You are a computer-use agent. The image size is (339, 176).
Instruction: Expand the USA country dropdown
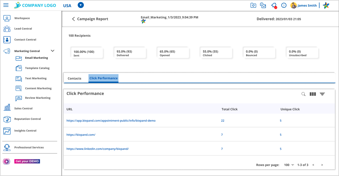tap(81, 5)
